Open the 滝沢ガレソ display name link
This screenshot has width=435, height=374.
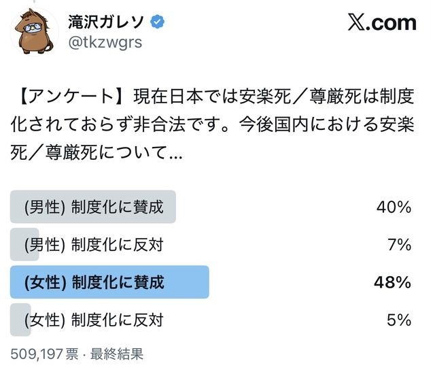pos(106,22)
